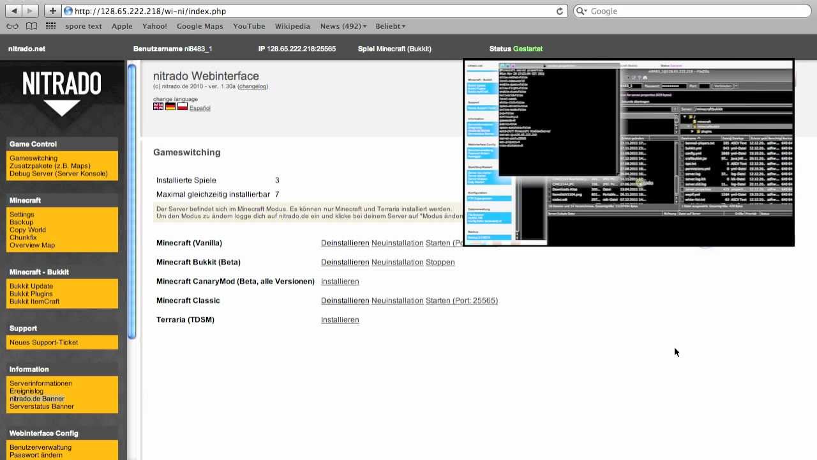Click the Benutzername ni8483_1 text

(172, 49)
